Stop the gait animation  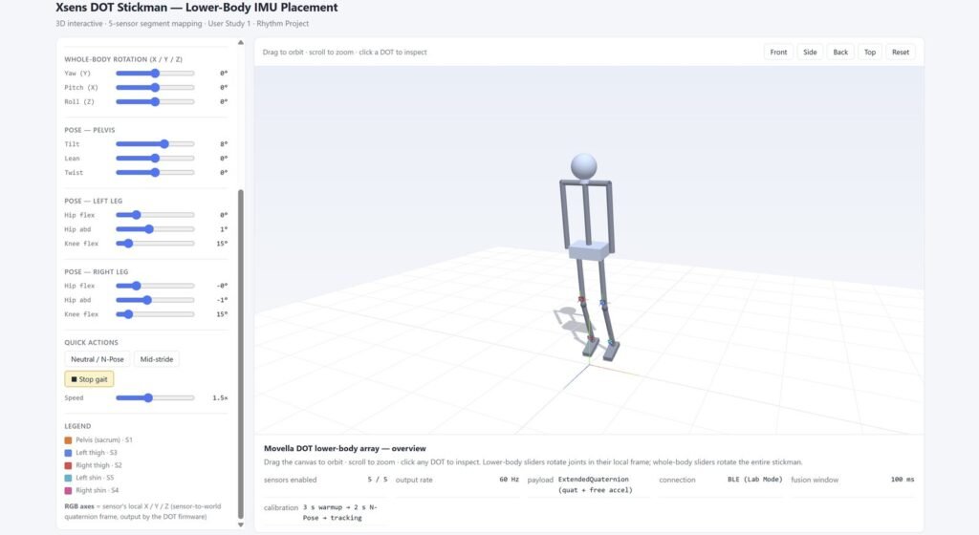(x=89, y=379)
